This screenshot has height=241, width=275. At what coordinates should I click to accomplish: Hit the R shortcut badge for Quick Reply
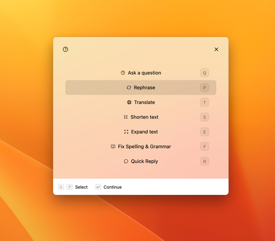coord(204,161)
